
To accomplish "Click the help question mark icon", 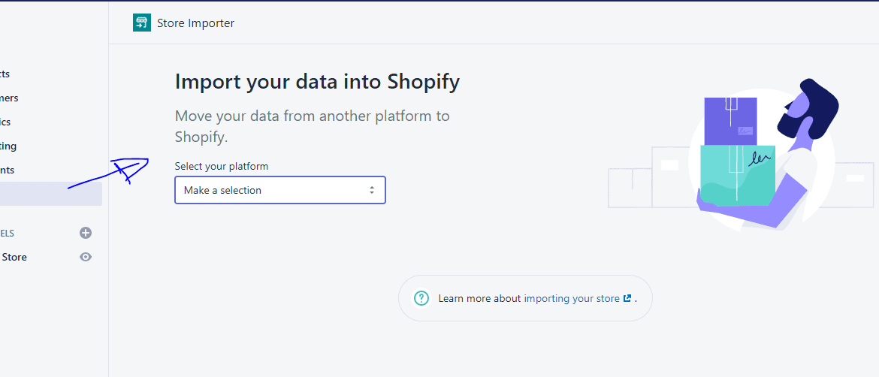I will pyautogui.click(x=421, y=298).
